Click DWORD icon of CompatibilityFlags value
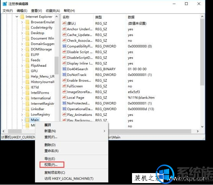The image size is (213, 185). click(x=64, y=46)
